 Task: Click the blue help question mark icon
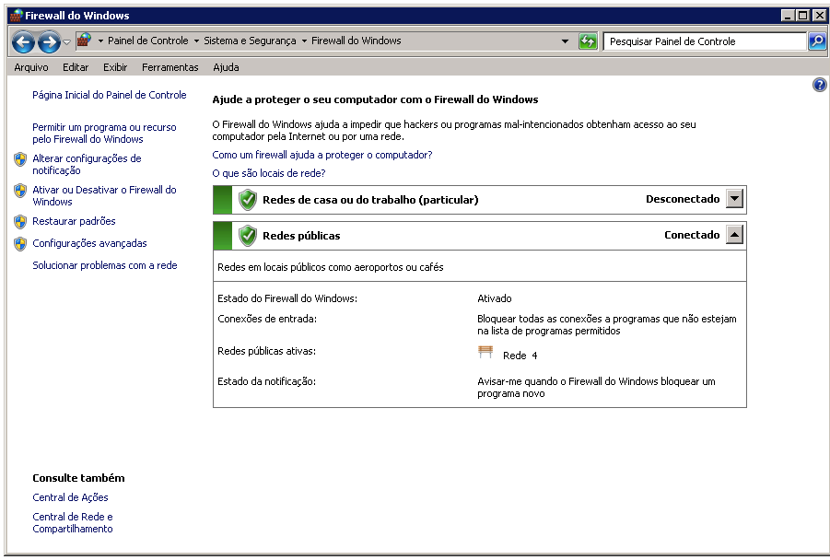point(820,85)
